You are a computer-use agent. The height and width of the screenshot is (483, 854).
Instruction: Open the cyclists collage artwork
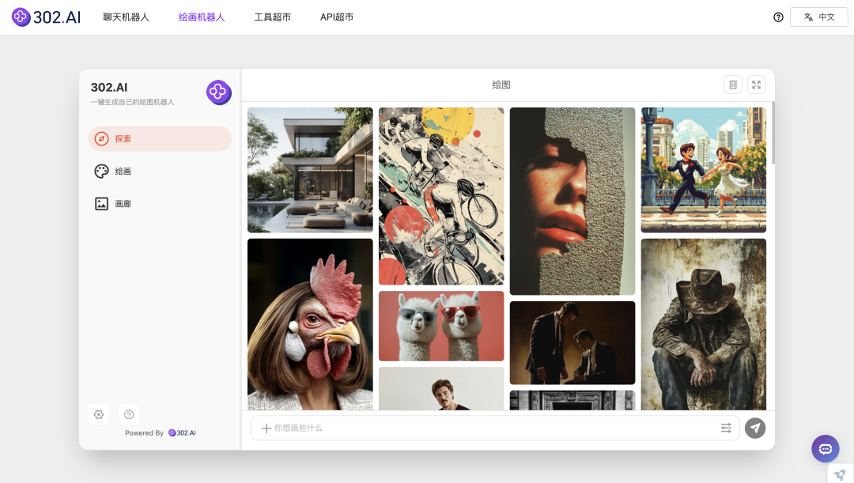tap(441, 196)
